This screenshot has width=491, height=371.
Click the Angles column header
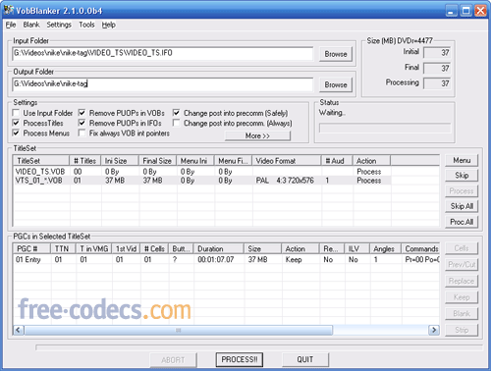point(385,248)
